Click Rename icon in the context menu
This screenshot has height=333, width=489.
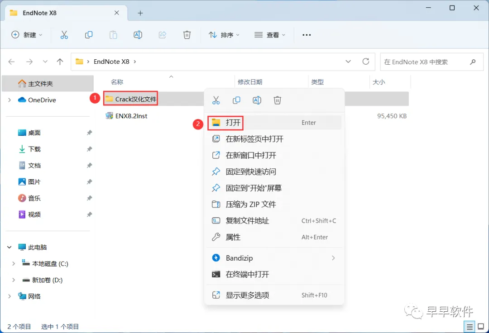[x=257, y=100]
